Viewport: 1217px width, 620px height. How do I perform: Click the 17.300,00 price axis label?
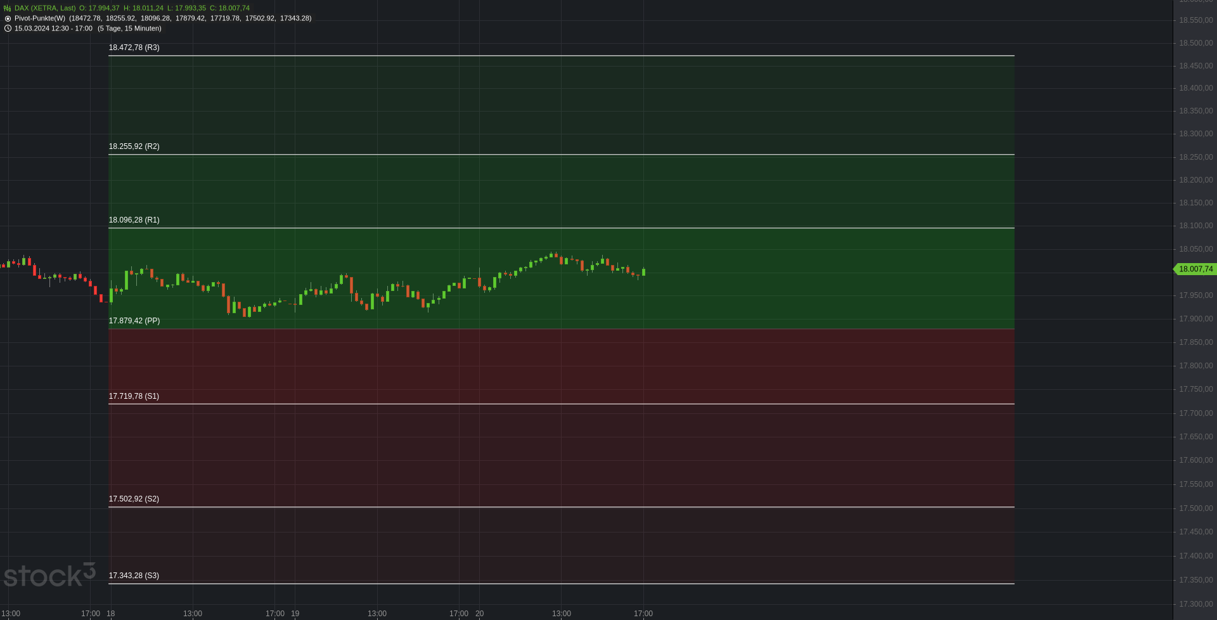[1195, 604]
